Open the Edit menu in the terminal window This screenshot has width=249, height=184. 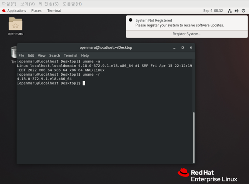coord(31,56)
